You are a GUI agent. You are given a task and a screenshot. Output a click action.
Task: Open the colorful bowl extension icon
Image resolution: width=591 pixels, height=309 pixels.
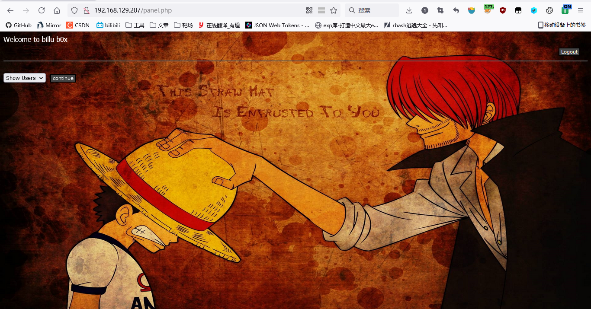pyautogui.click(x=472, y=10)
